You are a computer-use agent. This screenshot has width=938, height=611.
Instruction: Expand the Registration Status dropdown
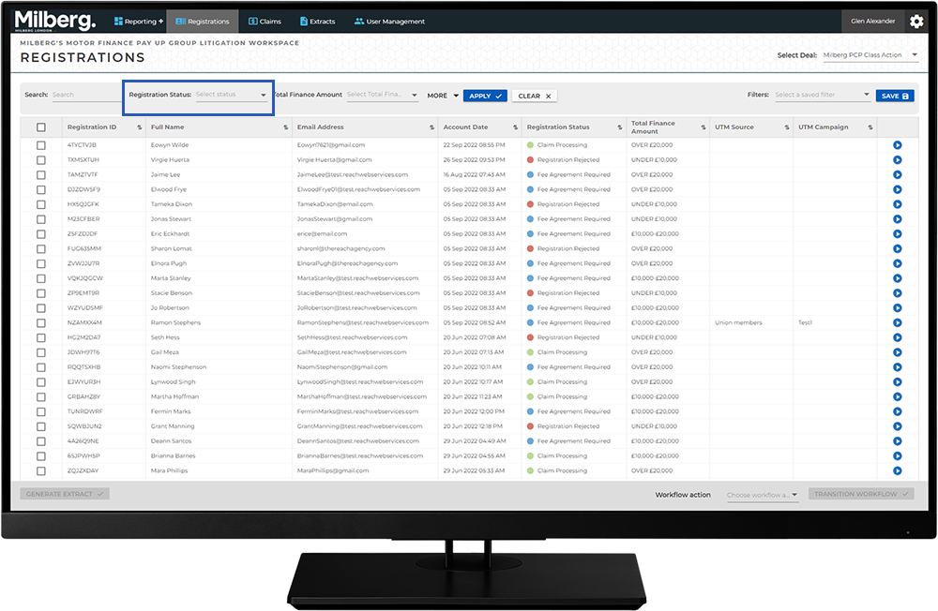[232, 95]
